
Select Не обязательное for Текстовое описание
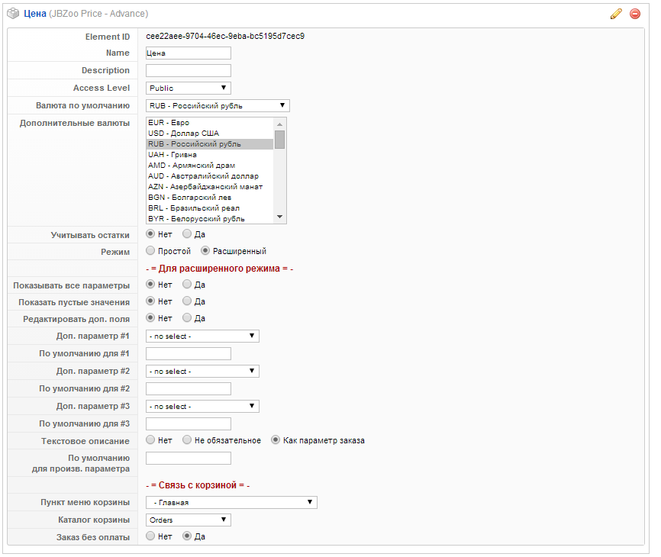(x=187, y=440)
